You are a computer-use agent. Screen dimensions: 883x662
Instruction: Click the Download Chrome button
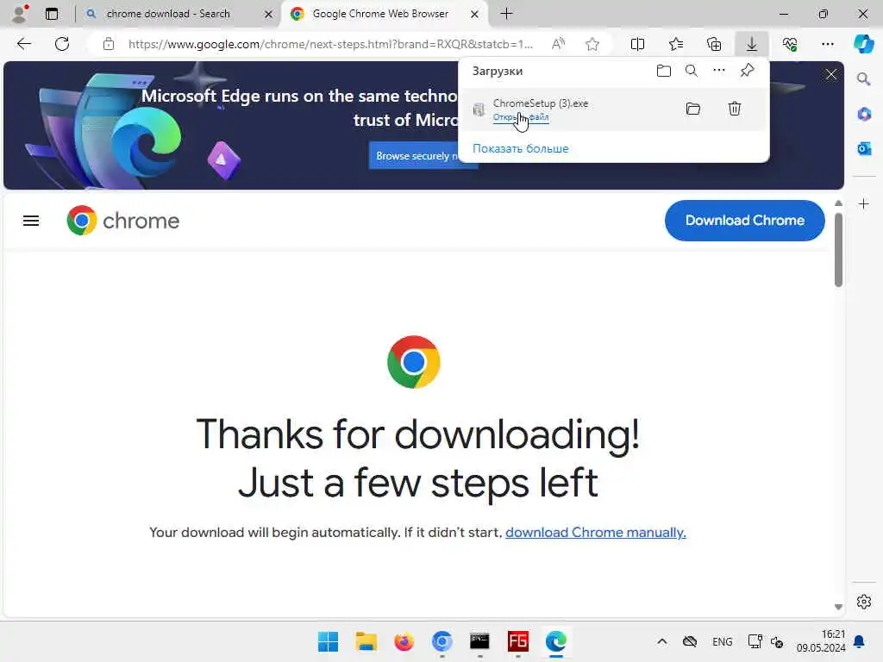click(x=744, y=220)
